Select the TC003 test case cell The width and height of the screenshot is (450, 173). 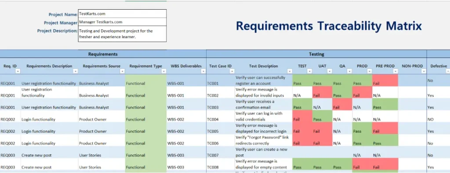pyautogui.click(x=221, y=105)
